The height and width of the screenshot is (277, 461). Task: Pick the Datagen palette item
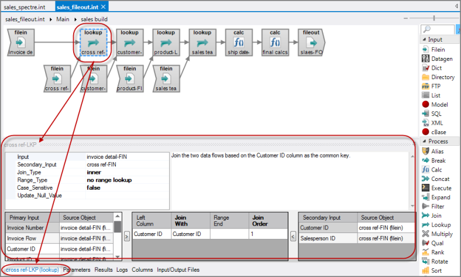pos(438,59)
